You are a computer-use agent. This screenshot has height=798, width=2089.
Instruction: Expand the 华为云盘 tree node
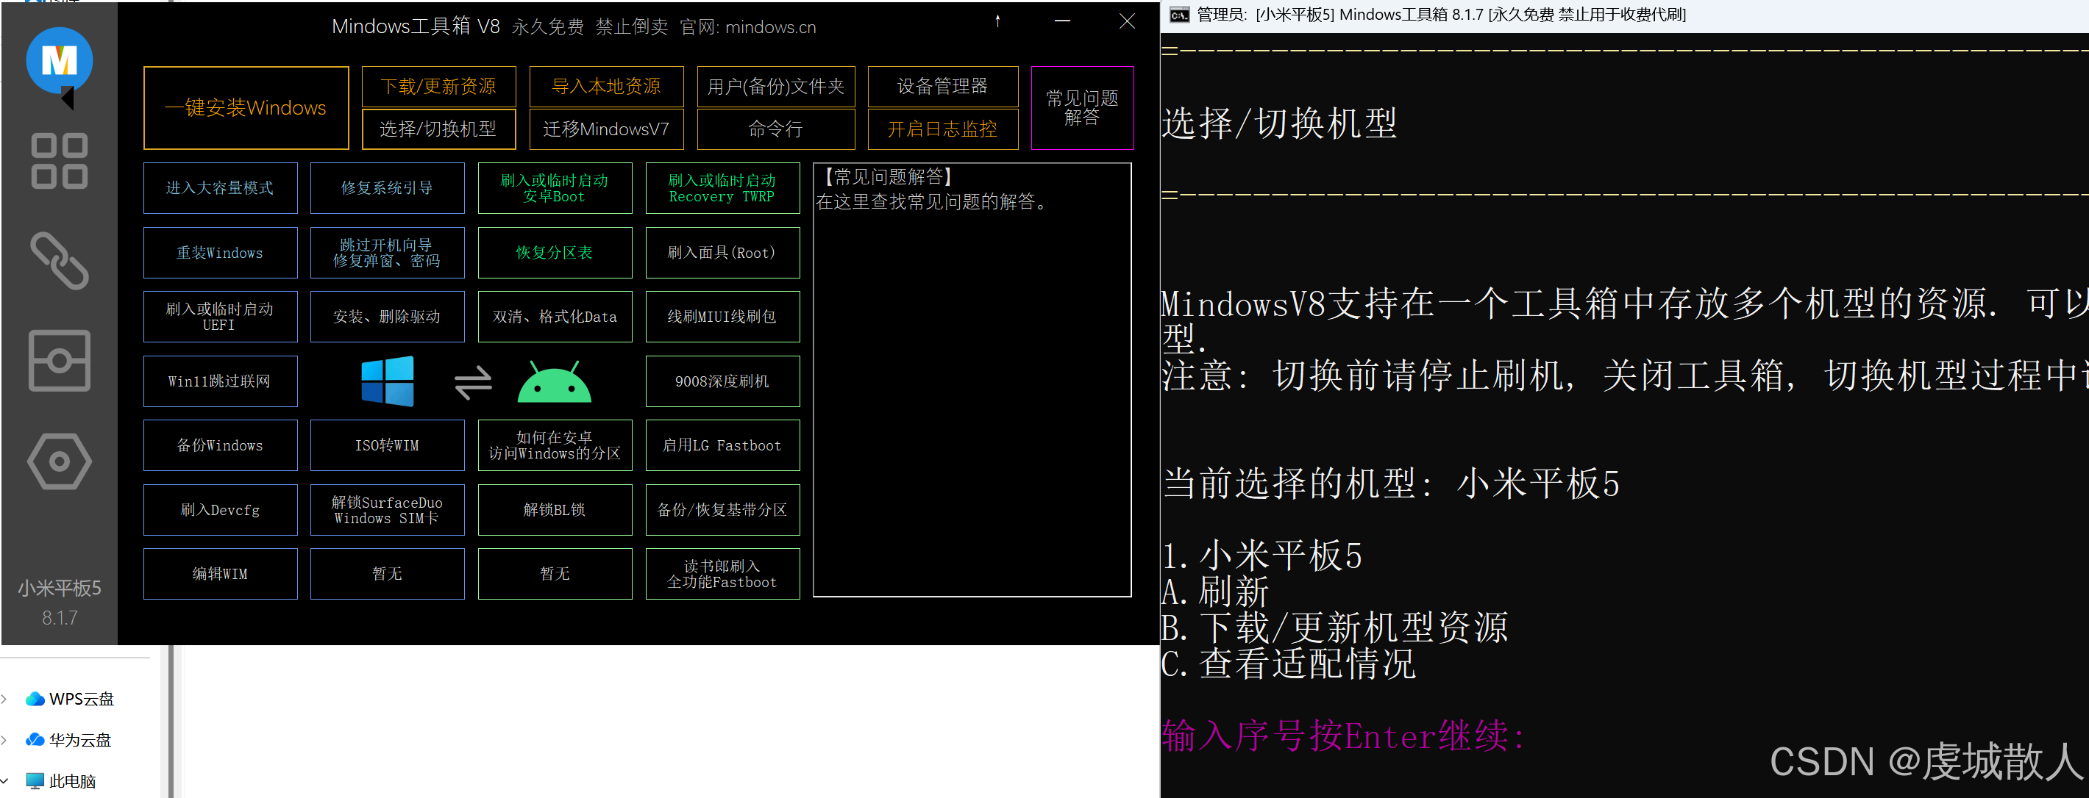click(5, 740)
